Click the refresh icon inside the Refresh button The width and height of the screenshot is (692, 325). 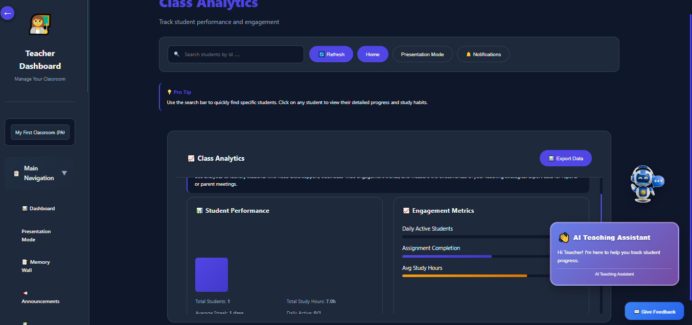click(x=321, y=54)
